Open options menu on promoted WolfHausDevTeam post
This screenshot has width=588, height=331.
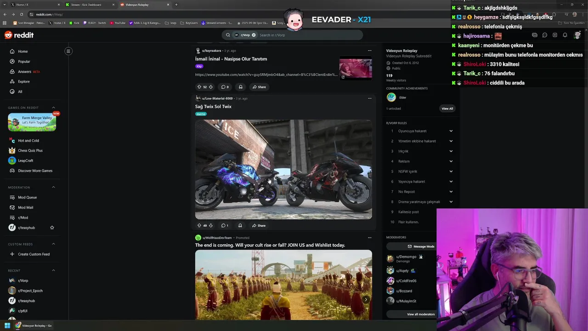pyautogui.click(x=369, y=238)
